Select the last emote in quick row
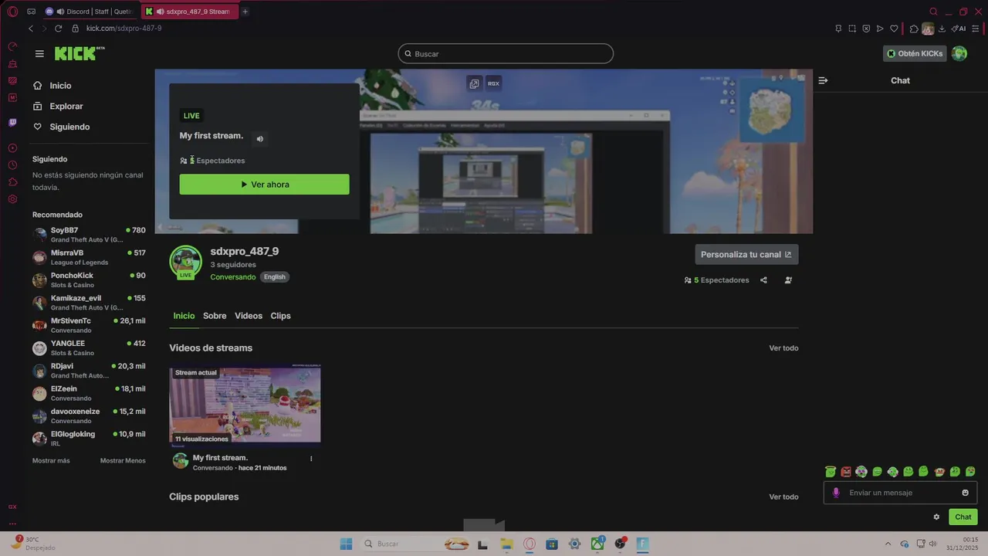The image size is (988, 556). 970,472
